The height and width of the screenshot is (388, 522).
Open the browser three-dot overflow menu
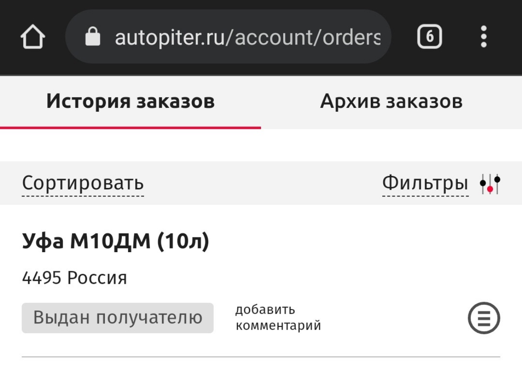click(x=484, y=37)
